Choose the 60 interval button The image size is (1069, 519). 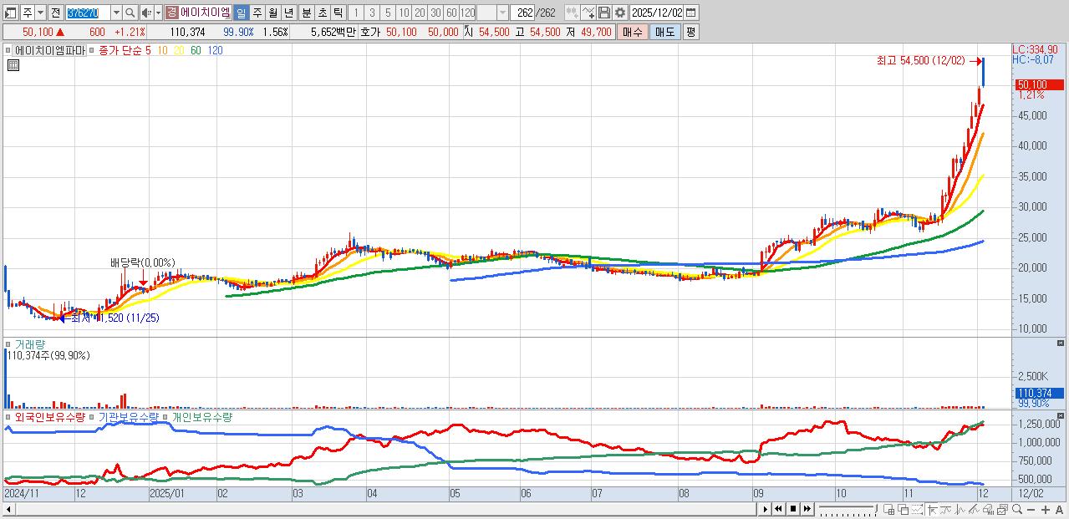451,13
